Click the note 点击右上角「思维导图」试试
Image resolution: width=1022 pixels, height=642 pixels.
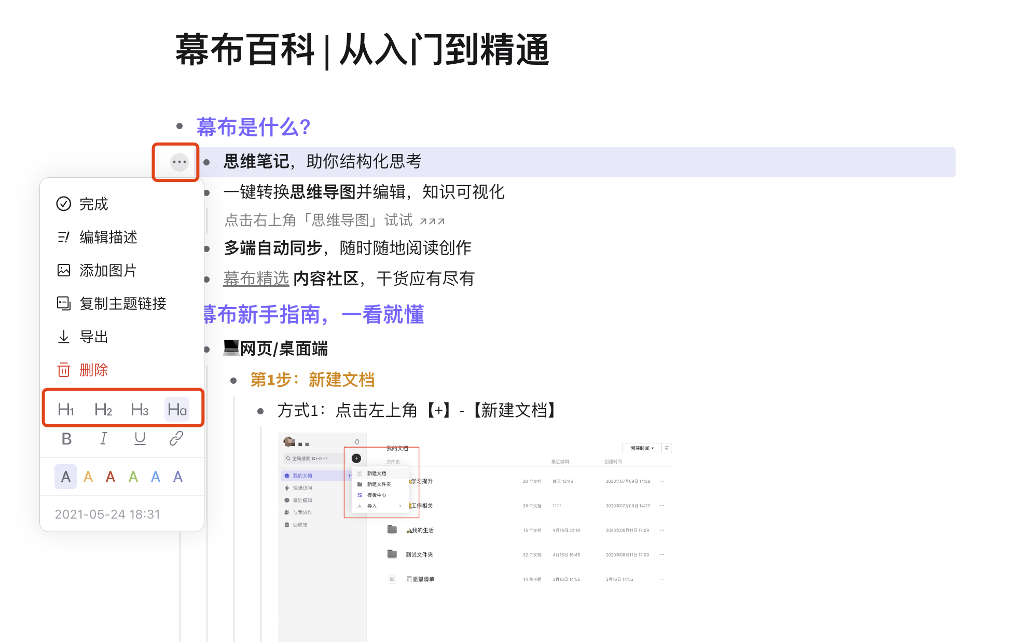[x=334, y=220]
